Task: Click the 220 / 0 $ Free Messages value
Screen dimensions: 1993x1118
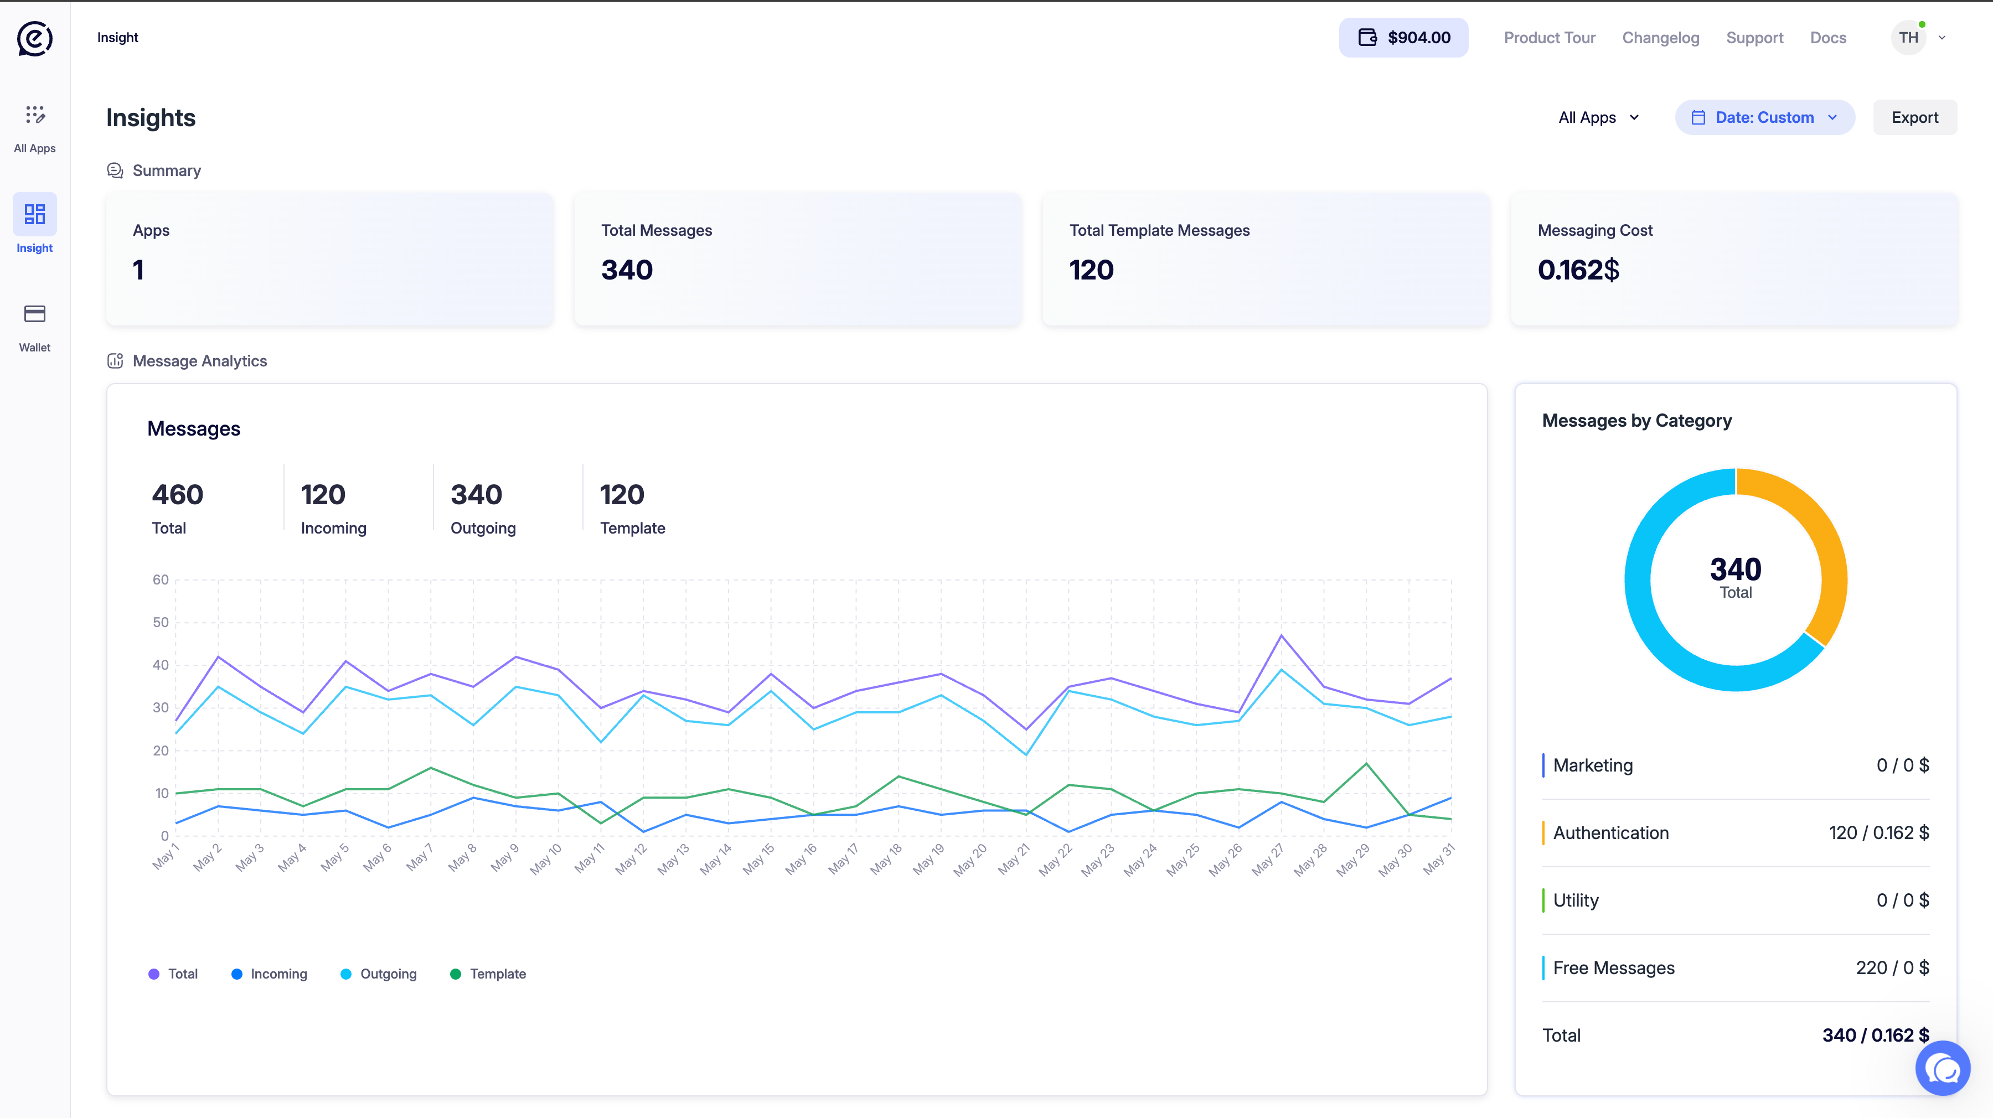Action: point(1892,968)
